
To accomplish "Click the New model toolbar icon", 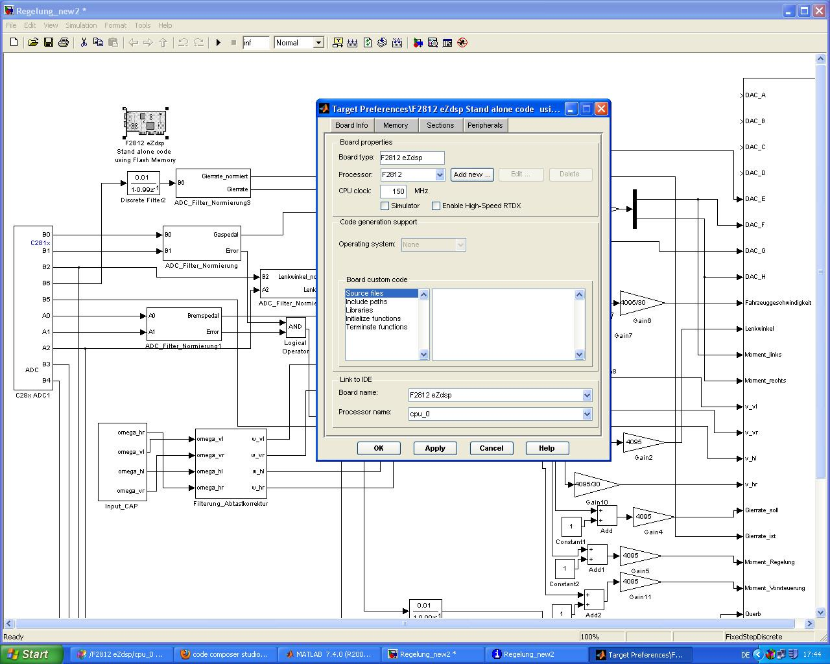I will [x=14, y=43].
